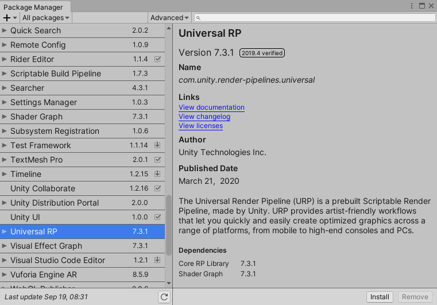Open the View changelog link

pyautogui.click(x=204, y=117)
